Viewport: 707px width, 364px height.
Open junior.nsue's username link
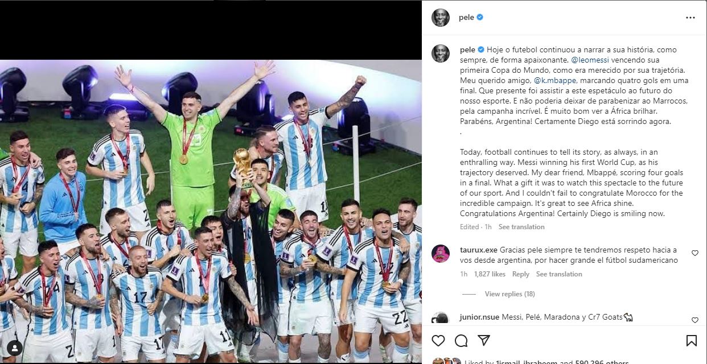[x=479, y=317]
